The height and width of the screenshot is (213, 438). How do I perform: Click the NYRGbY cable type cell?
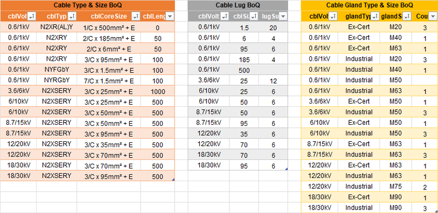(x=57, y=80)
